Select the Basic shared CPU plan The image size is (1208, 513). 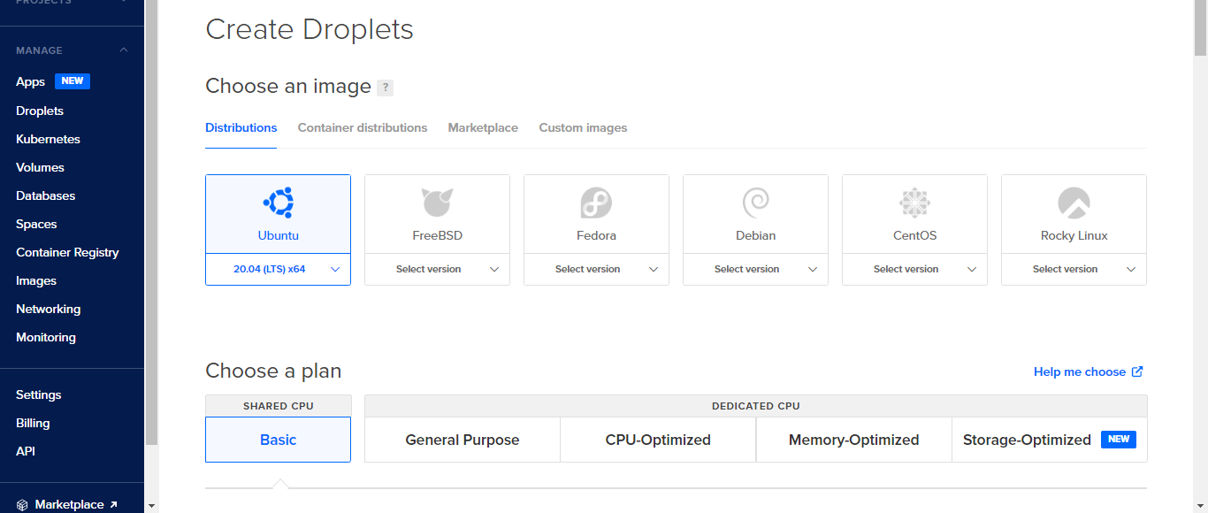pyautogui.click(x=278, y=440)
